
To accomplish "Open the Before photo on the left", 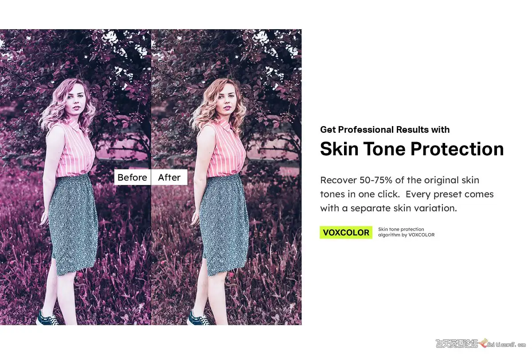I will (75, 177).
